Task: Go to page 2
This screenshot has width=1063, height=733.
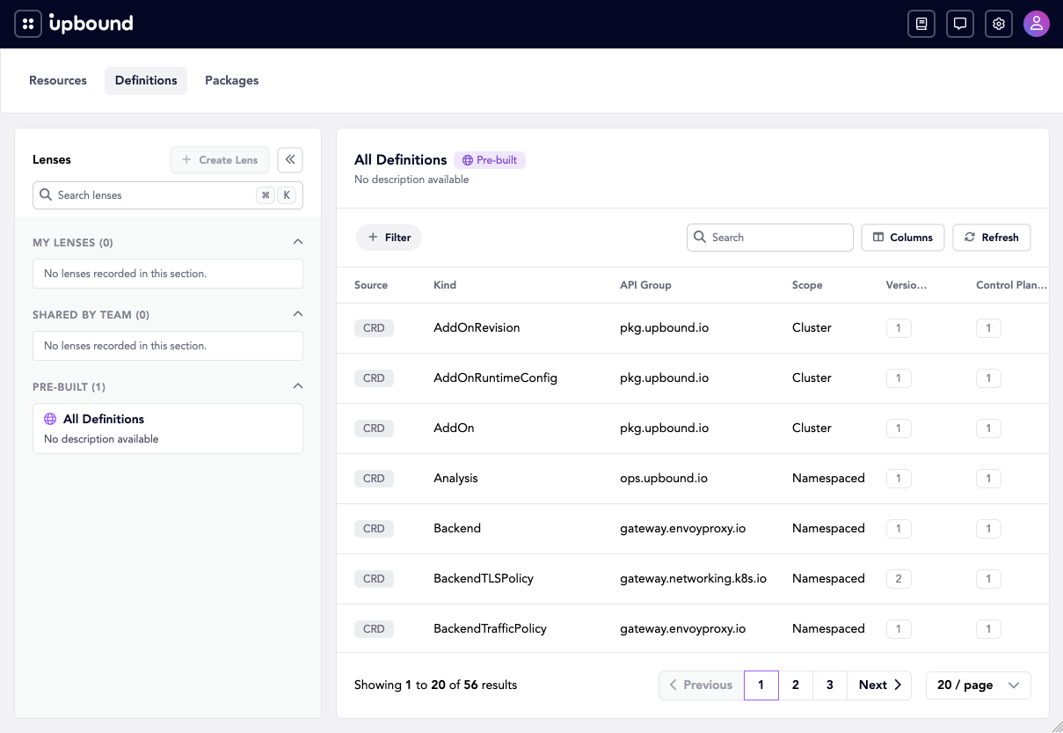Action: (x=796, y=685)
